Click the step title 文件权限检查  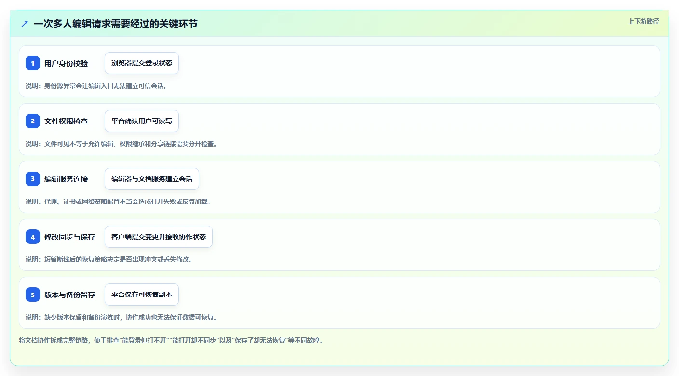[x=66, y=121]
